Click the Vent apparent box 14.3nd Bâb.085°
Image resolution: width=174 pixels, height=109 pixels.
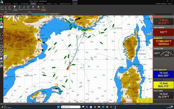[163, 74]
